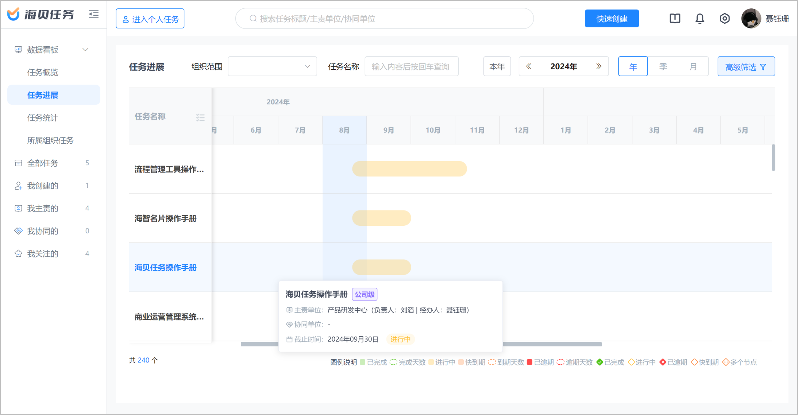The width and height of the screenshot is (798, 415).
Task: Click the 2024年 year display
Action: [x=563, y=66]
